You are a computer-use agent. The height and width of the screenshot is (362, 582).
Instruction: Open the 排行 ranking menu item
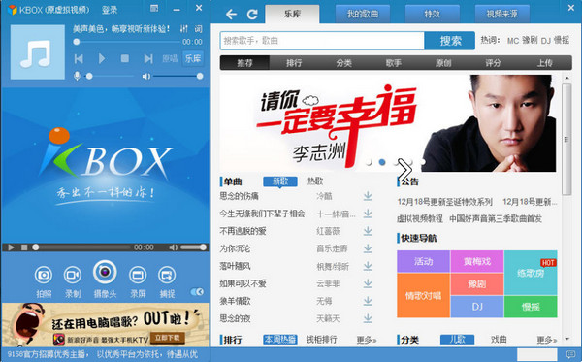(294, 63)
